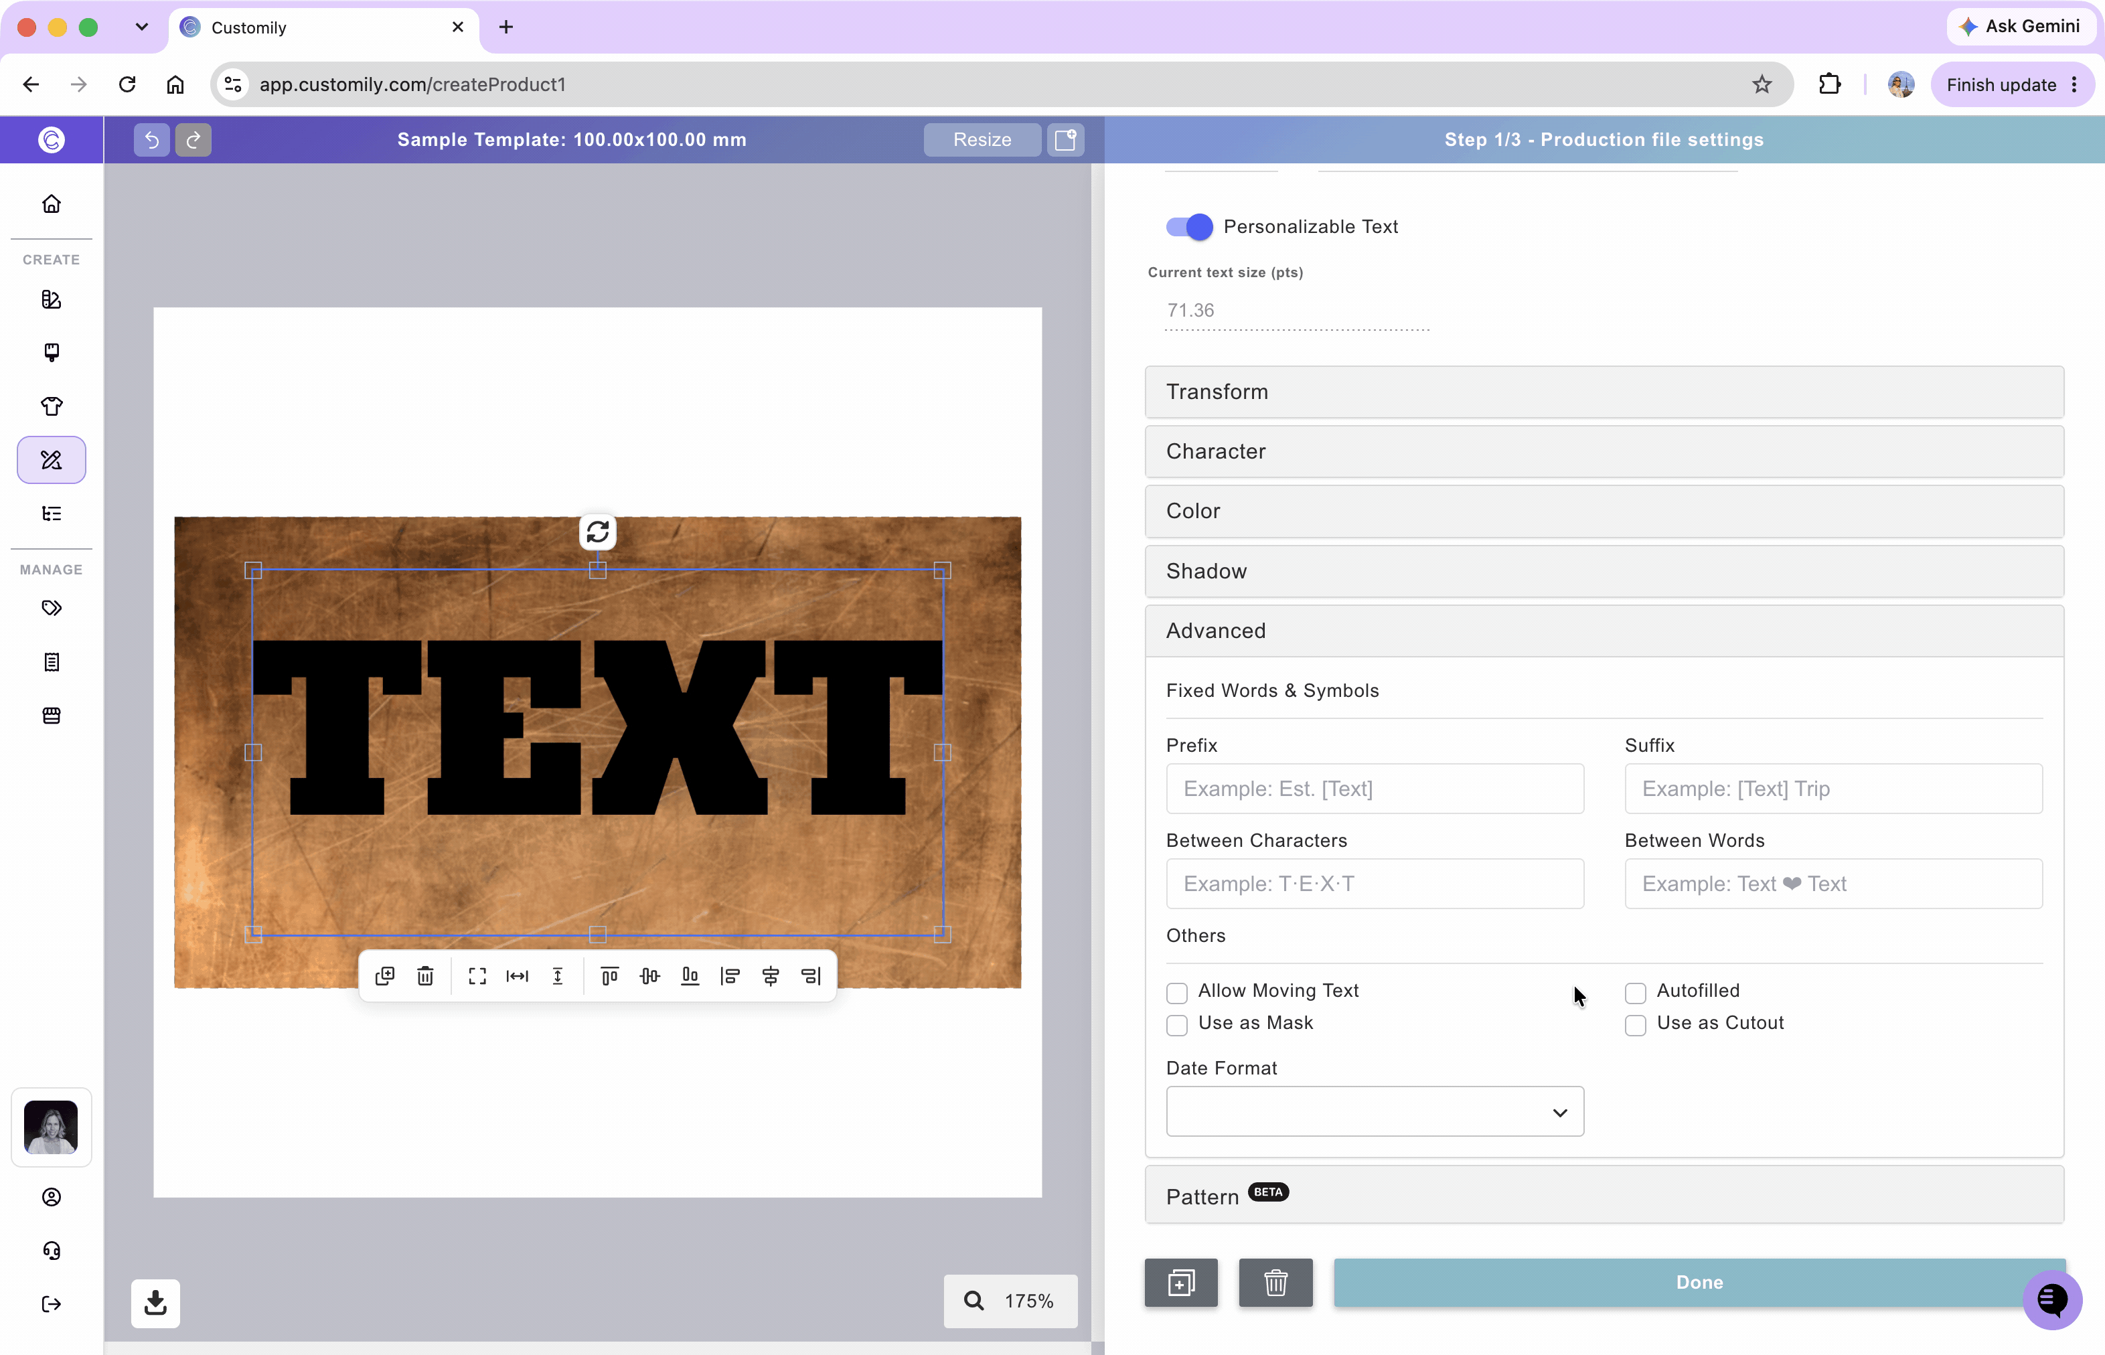The image size is (2105, 1355).
Task: Enable the Autofilled checkbox
Action: 1635,993
